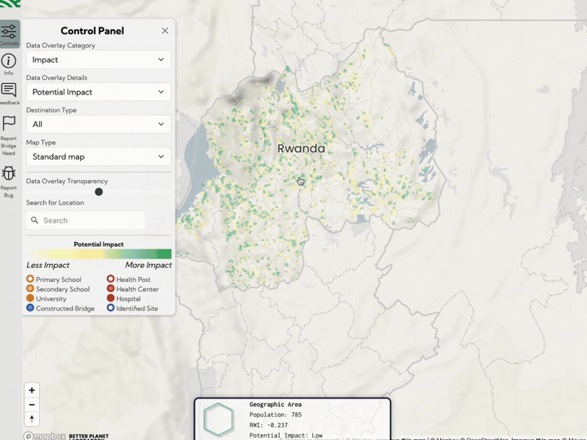
Task: Expand the Data Overlay Category dropdown
Action: [x=98, y=59]
